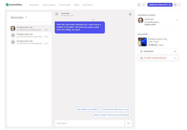Click Jan Krupíř's avatar in chat header
The width and height of the screenshot is (187, 130).
(57, 14)
